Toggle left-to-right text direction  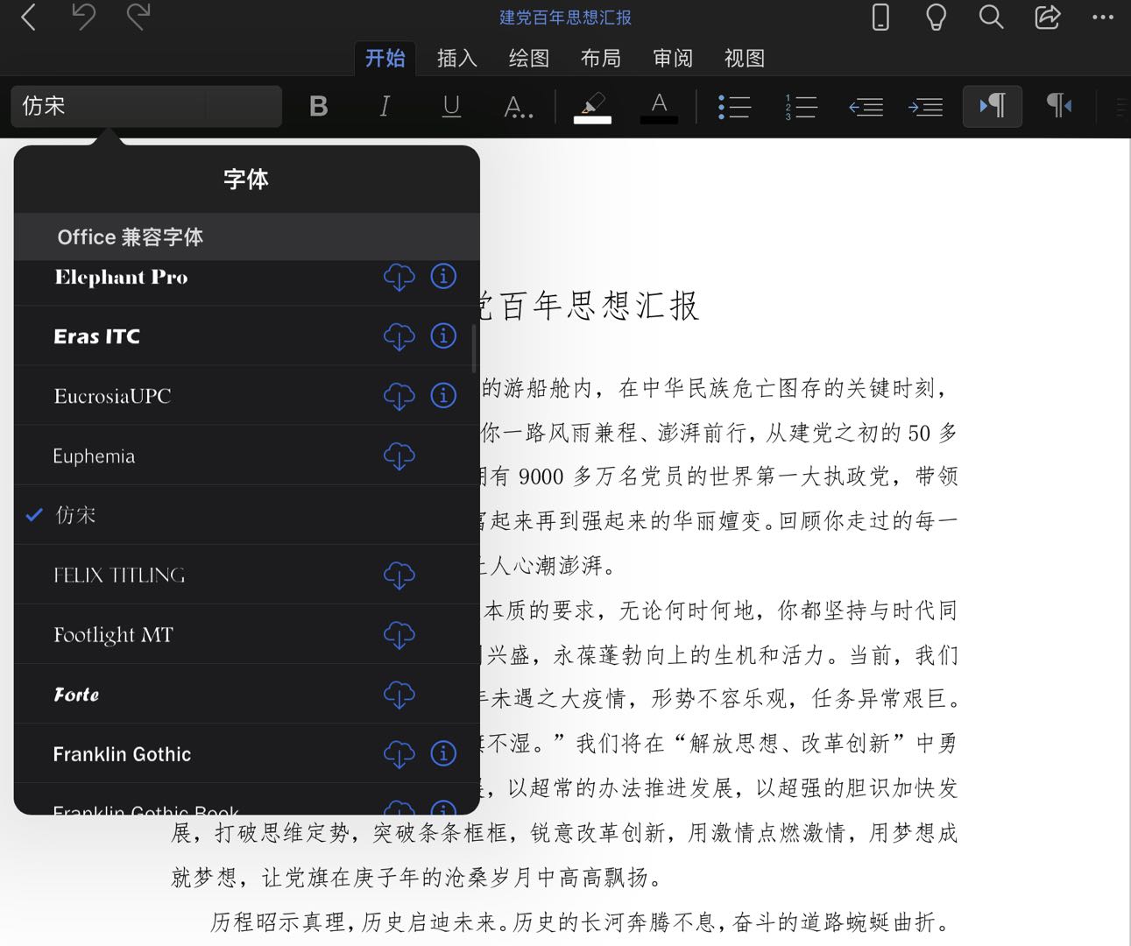tap(993, 106)
